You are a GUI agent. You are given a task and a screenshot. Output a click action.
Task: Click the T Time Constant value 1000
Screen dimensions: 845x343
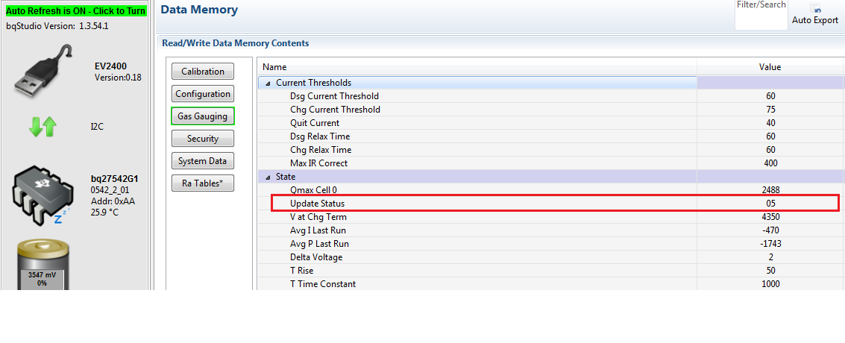point(770,284)
